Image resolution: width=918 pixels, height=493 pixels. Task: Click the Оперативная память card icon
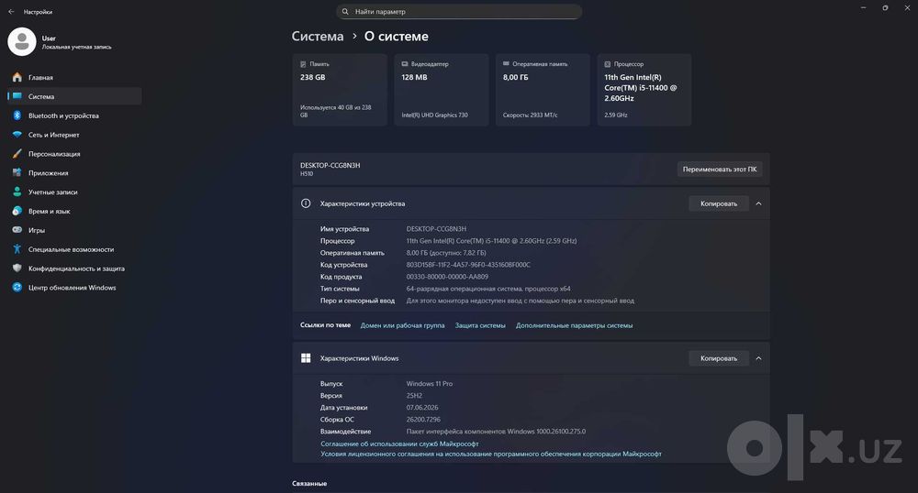click(506, 63)
